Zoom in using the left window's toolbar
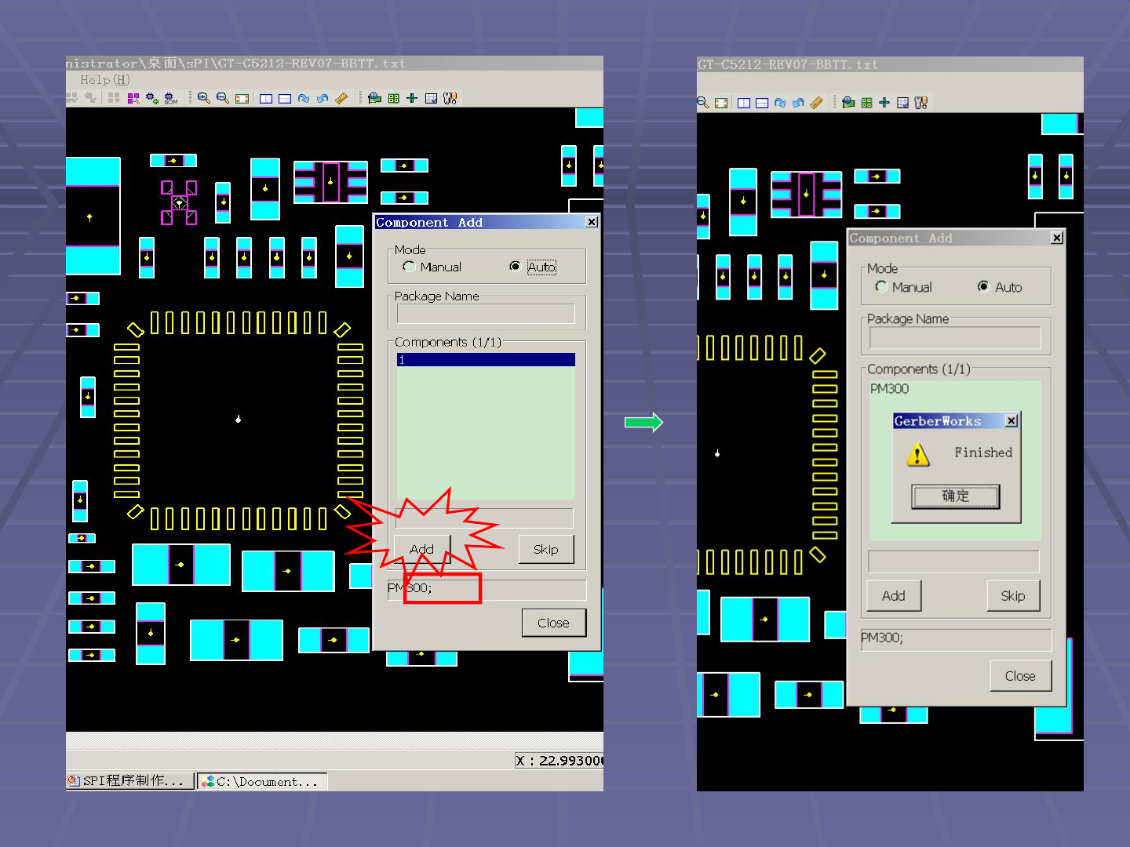Viewport: 1130px width, 847px height. [x=204, y=98]
